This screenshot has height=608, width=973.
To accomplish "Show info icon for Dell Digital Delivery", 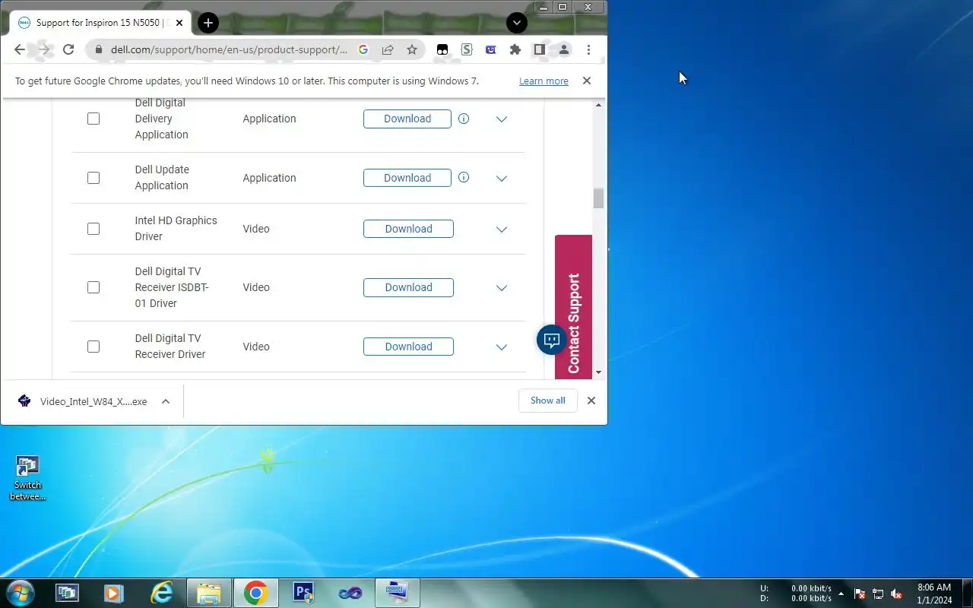I will point(464,119).
